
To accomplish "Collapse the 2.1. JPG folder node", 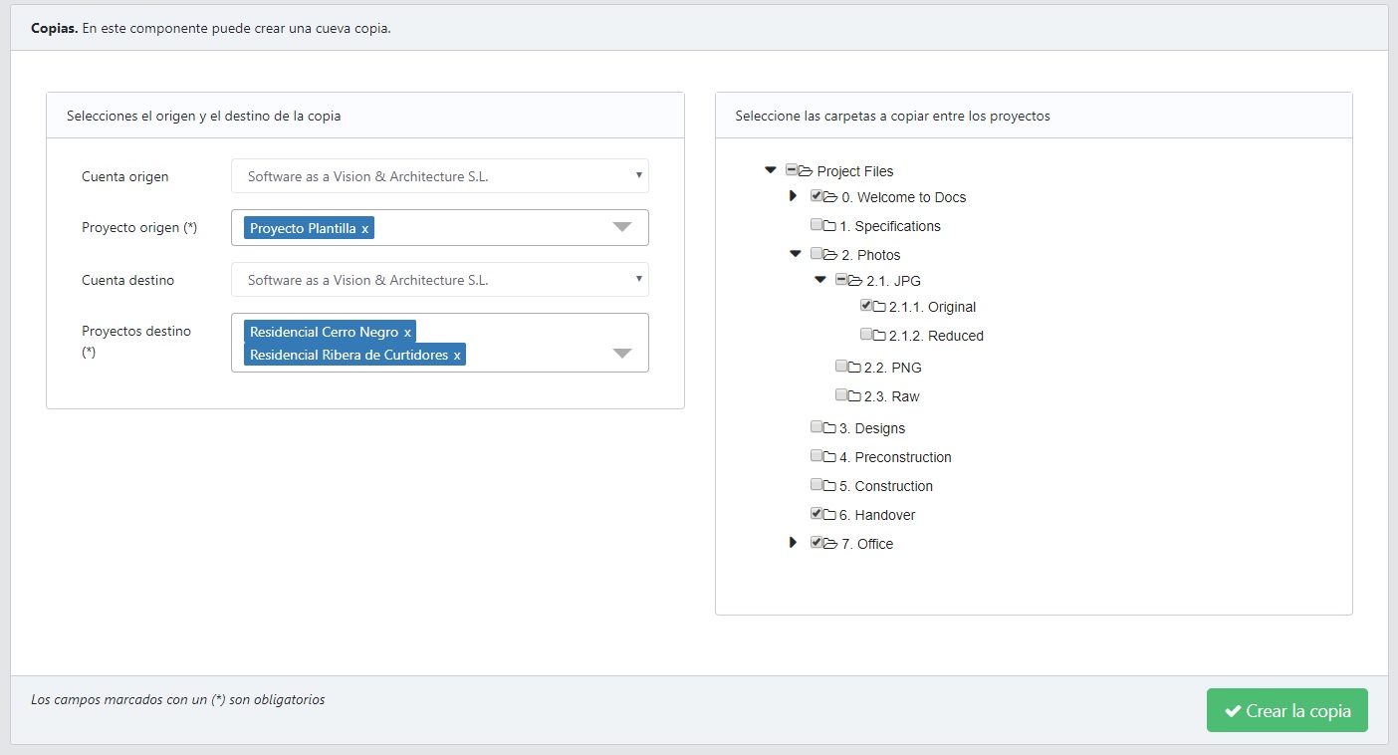I will point(819,280).
